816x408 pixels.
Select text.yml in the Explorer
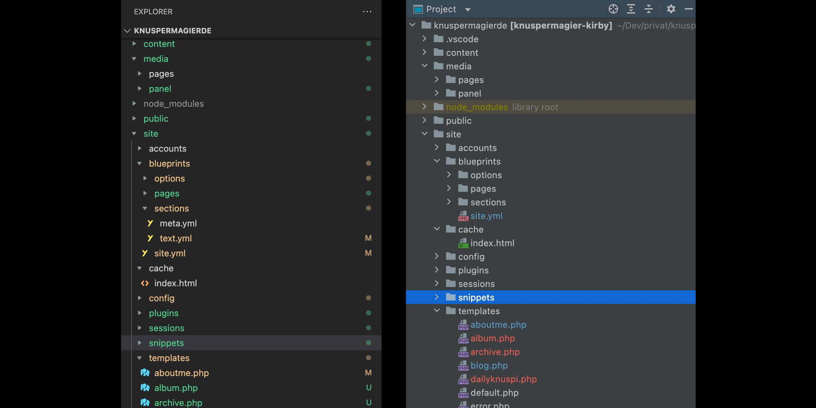(175, 238)
